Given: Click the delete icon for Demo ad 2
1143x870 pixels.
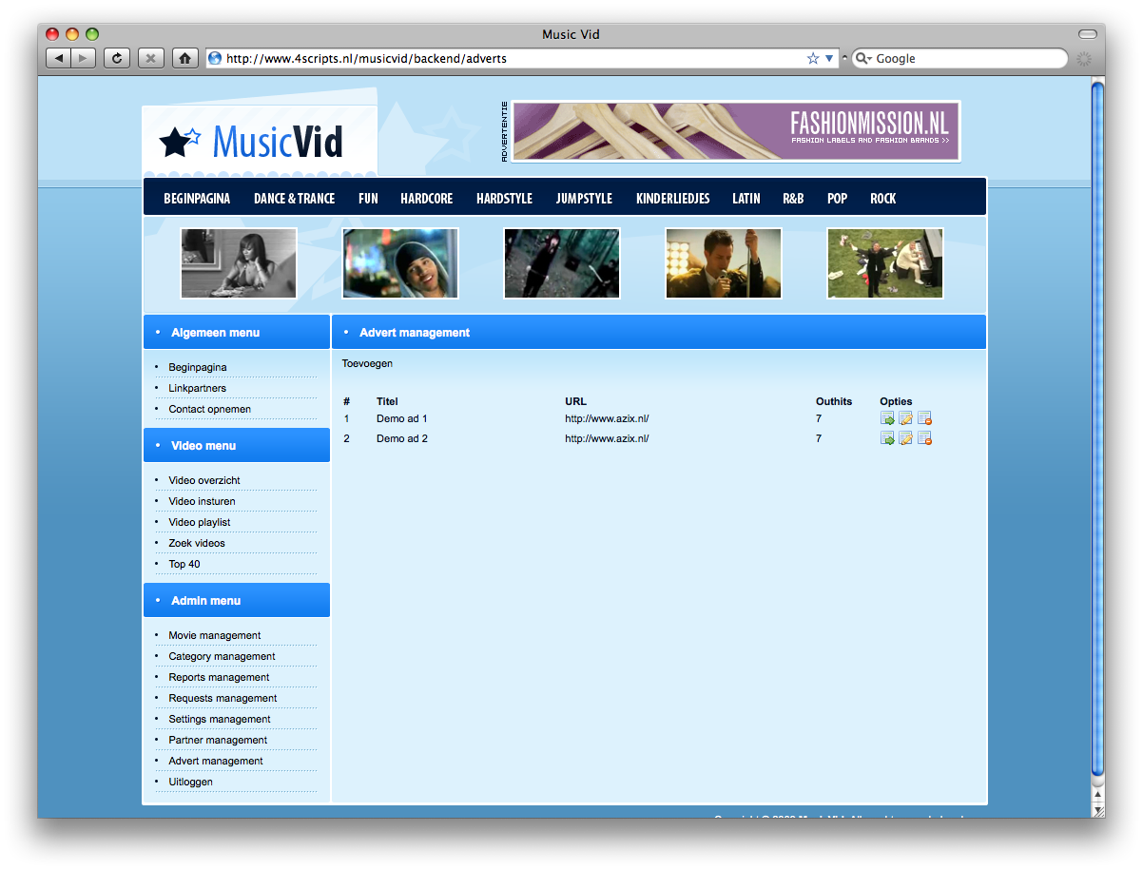Looking at the screenshot, I should [924, 438].
